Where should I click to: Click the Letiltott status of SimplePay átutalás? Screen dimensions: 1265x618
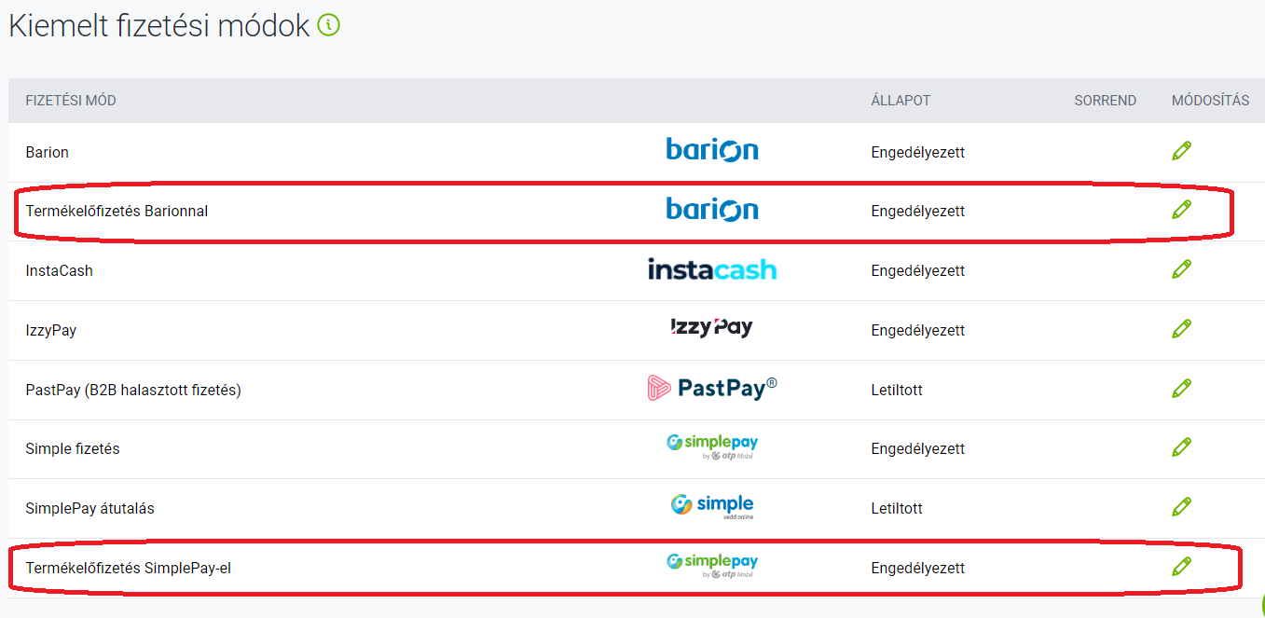point(897,509)
